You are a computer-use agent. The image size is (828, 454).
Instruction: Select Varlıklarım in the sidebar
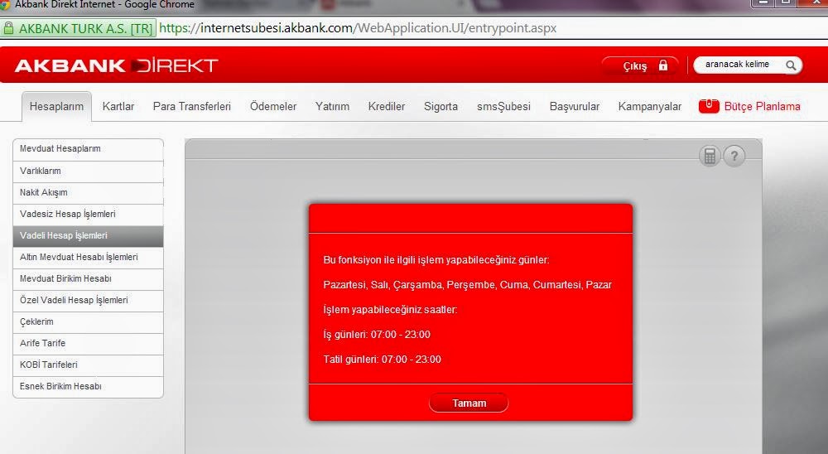(88, 171)
